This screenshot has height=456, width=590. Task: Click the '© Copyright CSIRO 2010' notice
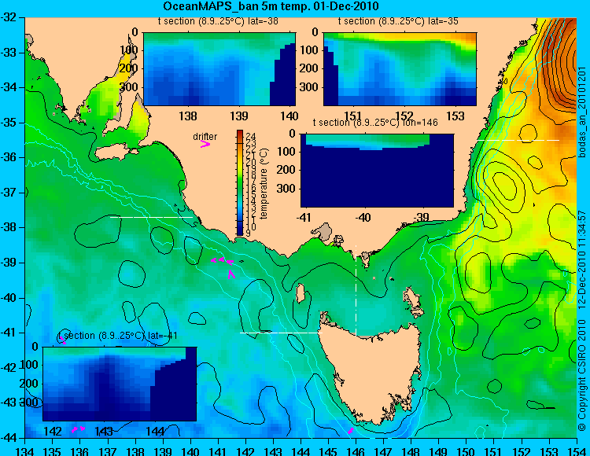coord(582,373)
